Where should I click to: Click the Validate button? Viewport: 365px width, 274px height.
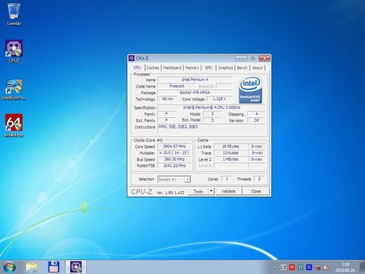pos(229,191)
